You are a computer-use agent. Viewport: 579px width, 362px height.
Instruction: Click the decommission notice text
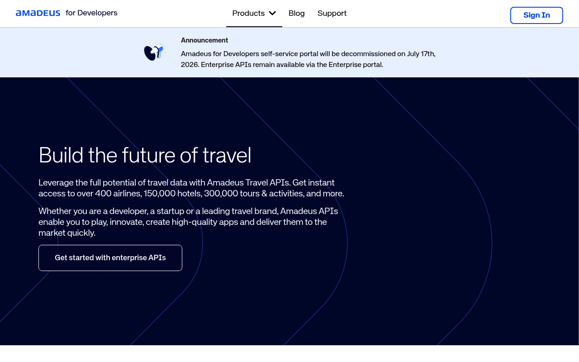click(308, 59)
